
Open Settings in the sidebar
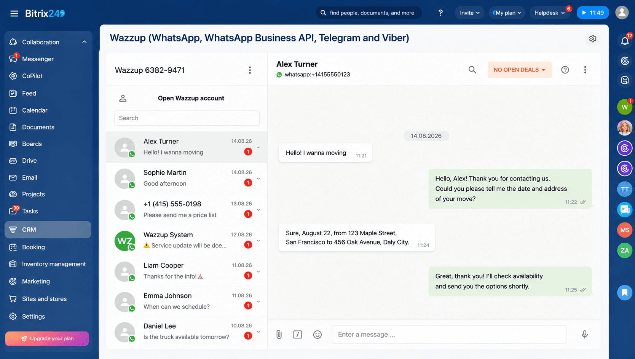pos(48,316)
